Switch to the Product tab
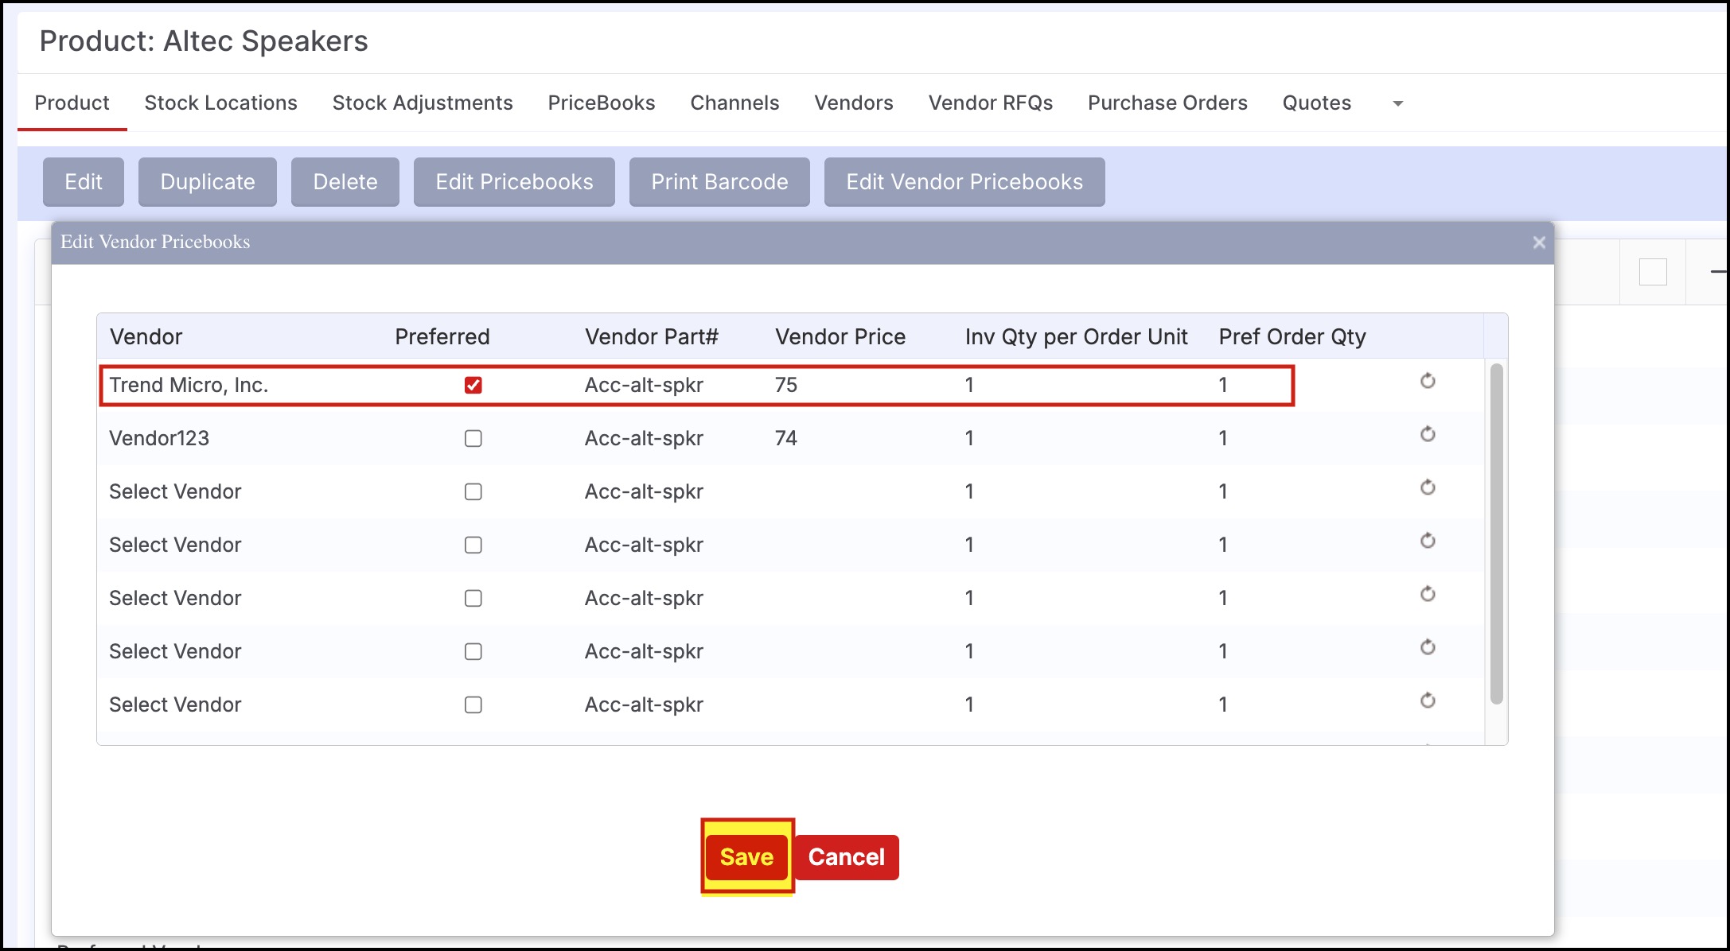The height and width of the screenshot is (951, 1730). click(x=72, y=103)
